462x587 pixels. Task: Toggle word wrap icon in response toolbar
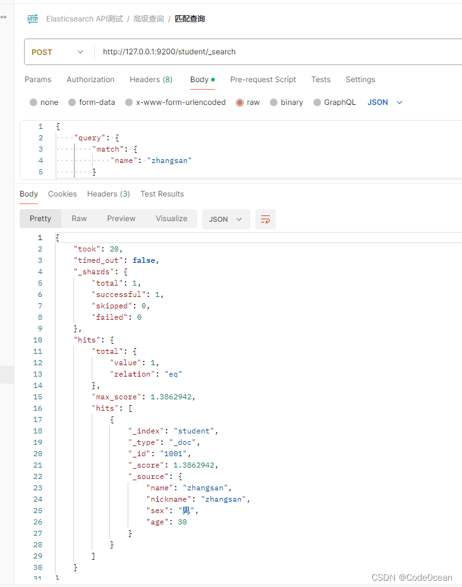coord(265,219)
